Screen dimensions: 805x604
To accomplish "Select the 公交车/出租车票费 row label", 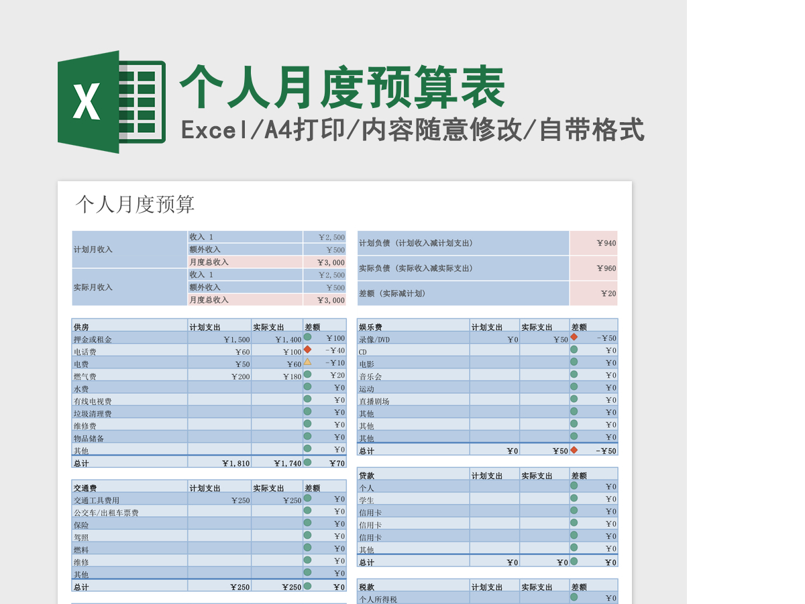I will coord(129,511).
